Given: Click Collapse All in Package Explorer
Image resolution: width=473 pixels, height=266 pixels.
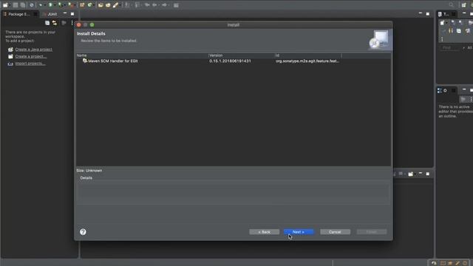Looking at the screenshot, I should click(47, 23).
